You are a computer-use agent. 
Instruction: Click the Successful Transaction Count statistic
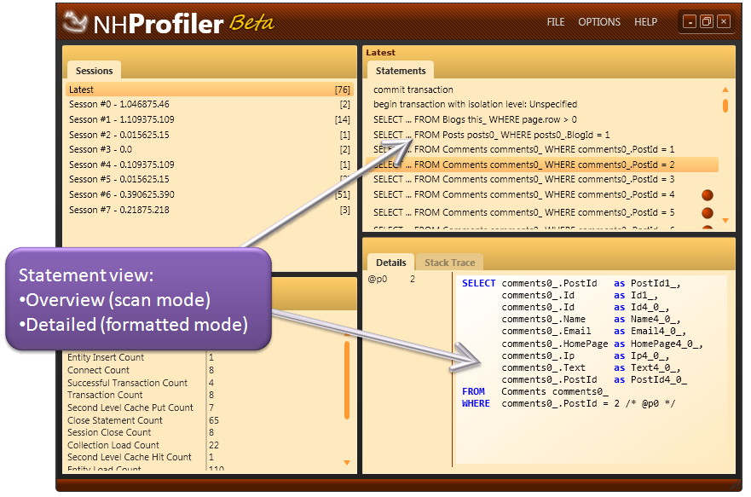click(x=127, y=383)
